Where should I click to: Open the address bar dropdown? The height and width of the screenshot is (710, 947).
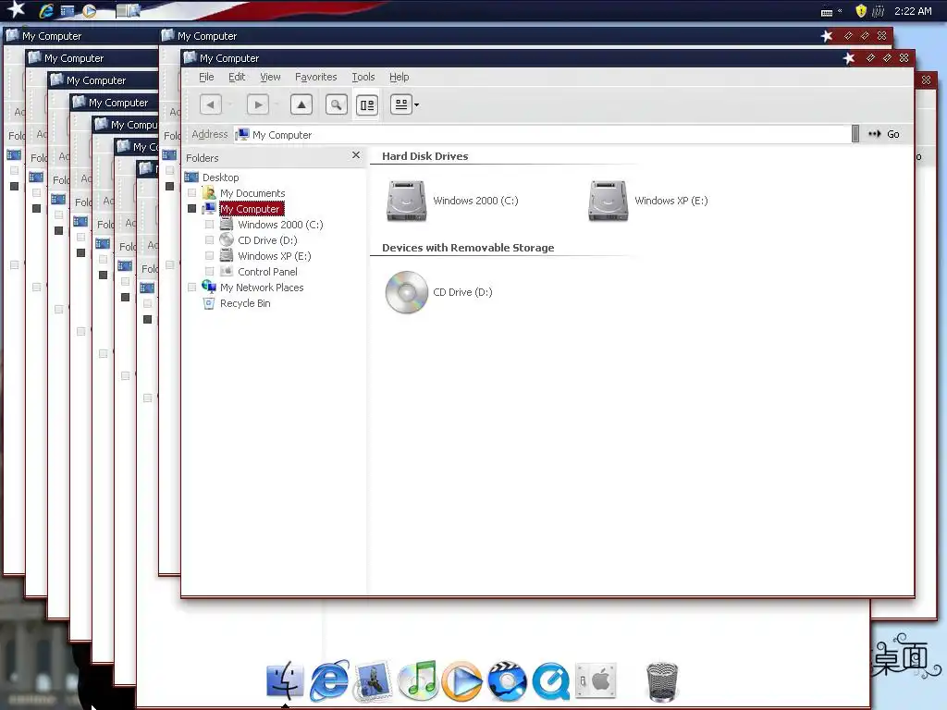[855, 134]
